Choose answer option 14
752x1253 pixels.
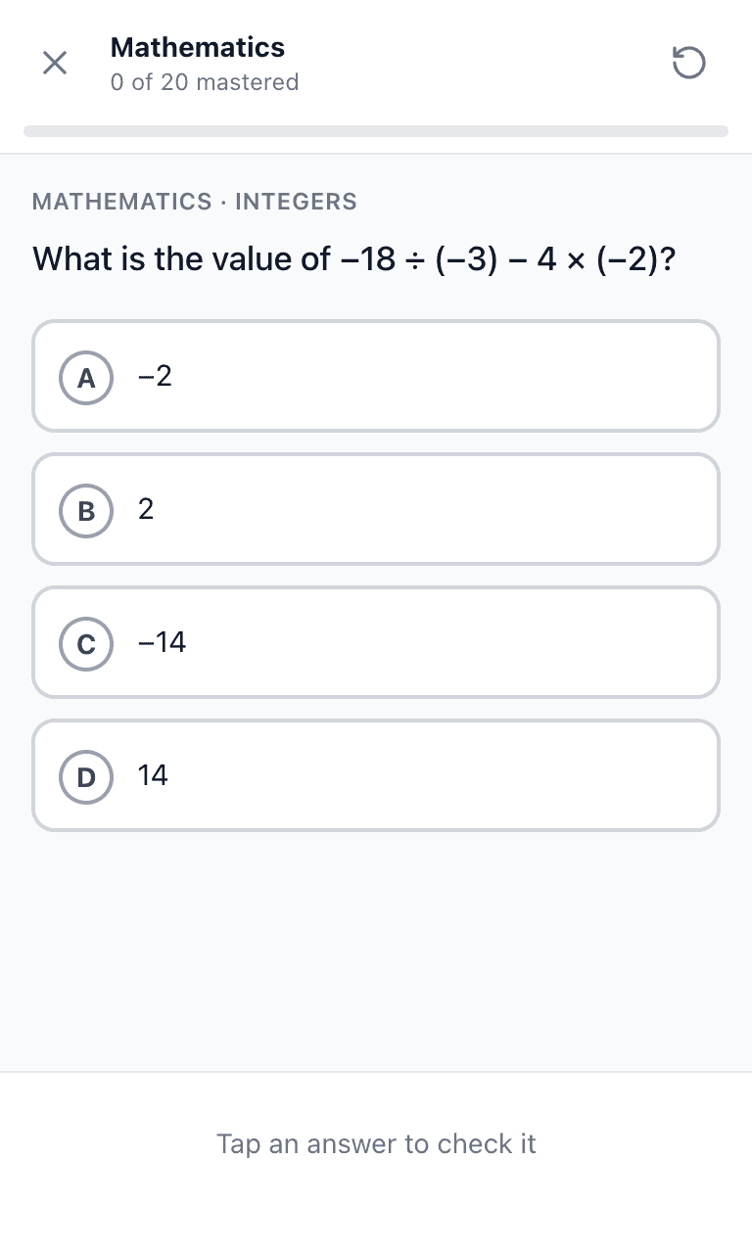click(x=376, y=775)
